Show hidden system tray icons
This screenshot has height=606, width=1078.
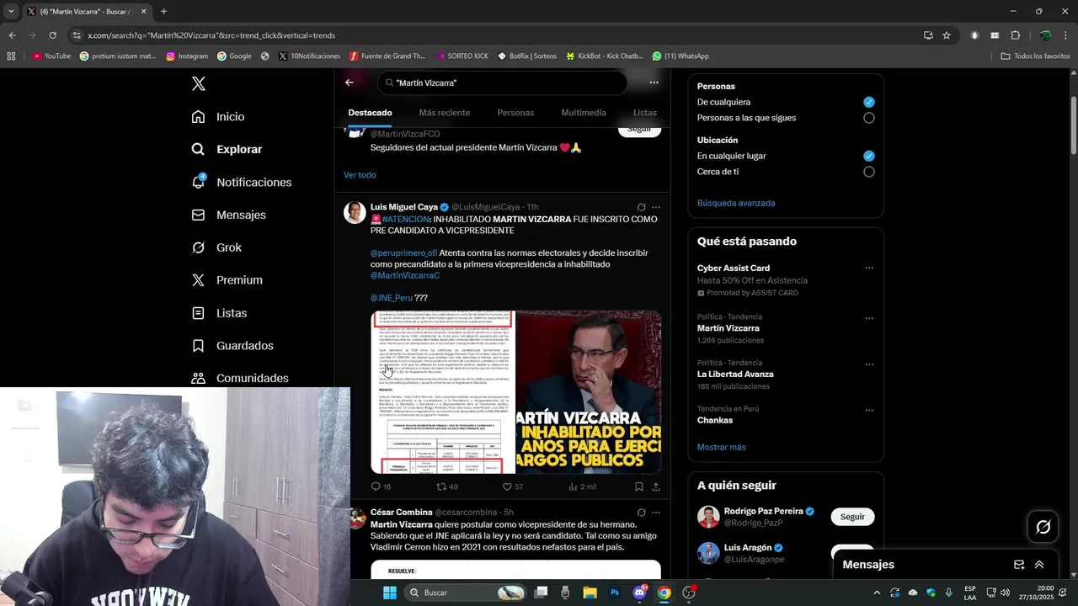tap(877, 593)
